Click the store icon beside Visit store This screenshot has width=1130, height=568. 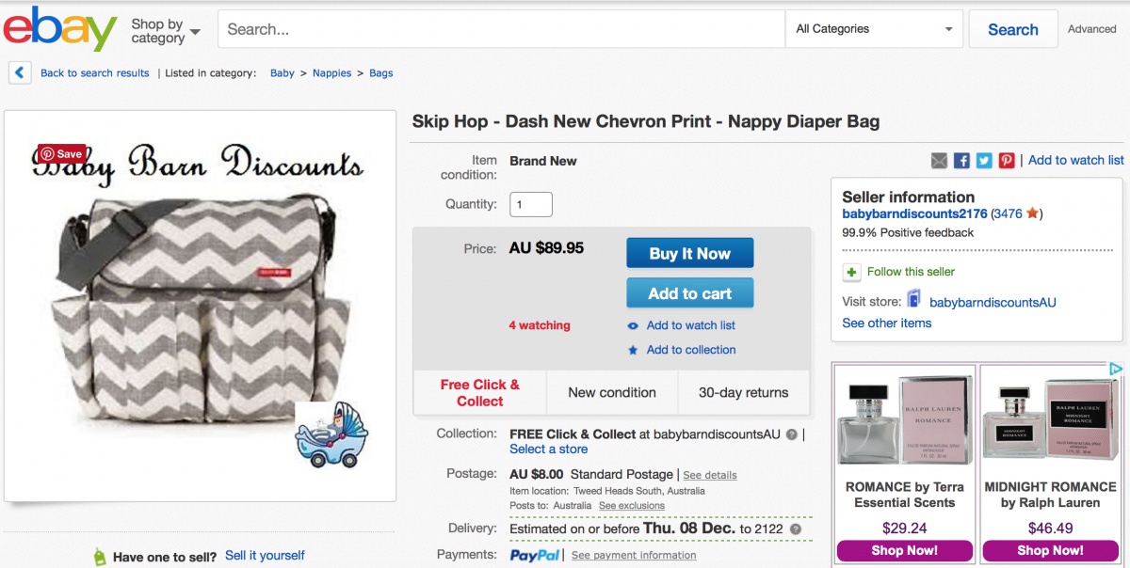point(913,301)
